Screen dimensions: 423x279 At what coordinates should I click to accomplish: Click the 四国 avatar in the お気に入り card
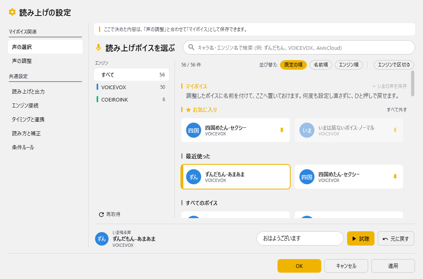194,130
